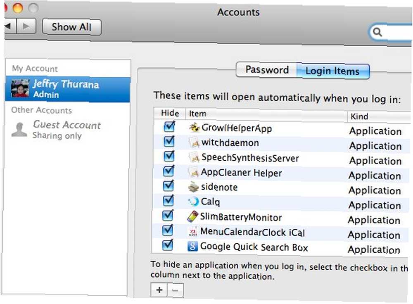
Task: Click the GrowlHelperApp icon
Action: pos(195,128)
